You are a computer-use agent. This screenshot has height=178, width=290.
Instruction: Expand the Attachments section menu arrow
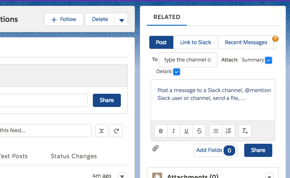click(x=269, y=176)
